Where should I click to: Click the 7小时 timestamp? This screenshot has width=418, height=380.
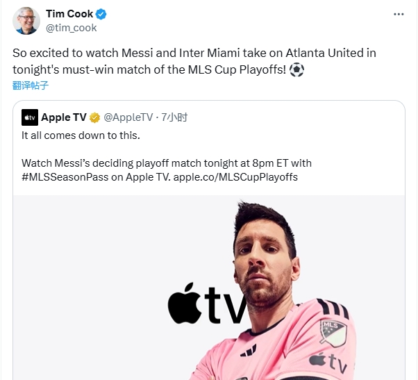[174, 117]
